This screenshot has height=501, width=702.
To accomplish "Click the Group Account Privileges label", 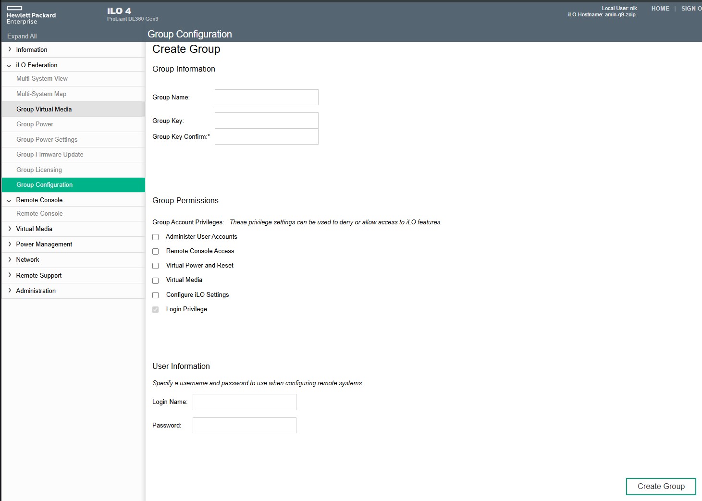I will [x=188, y=222].
